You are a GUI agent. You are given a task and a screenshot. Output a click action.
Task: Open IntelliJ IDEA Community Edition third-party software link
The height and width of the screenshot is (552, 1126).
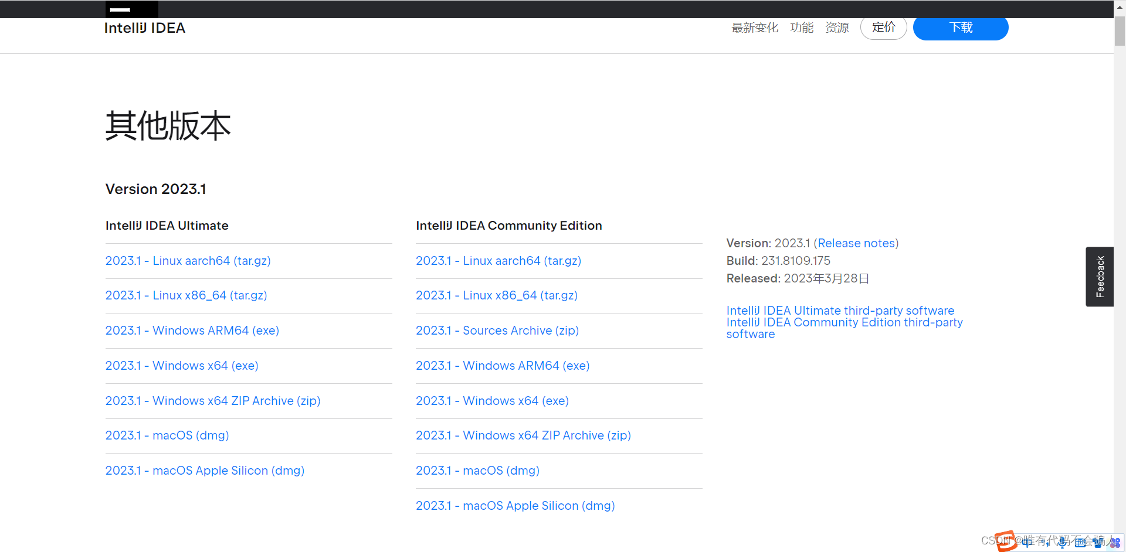click(844, 328)
